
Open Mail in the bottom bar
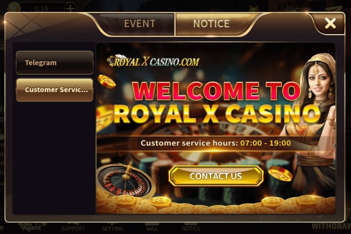pyautogui.click(x=152, y=228)
